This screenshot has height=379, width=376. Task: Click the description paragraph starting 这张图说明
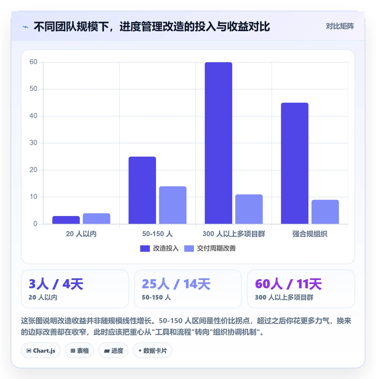tap(186, 326)
